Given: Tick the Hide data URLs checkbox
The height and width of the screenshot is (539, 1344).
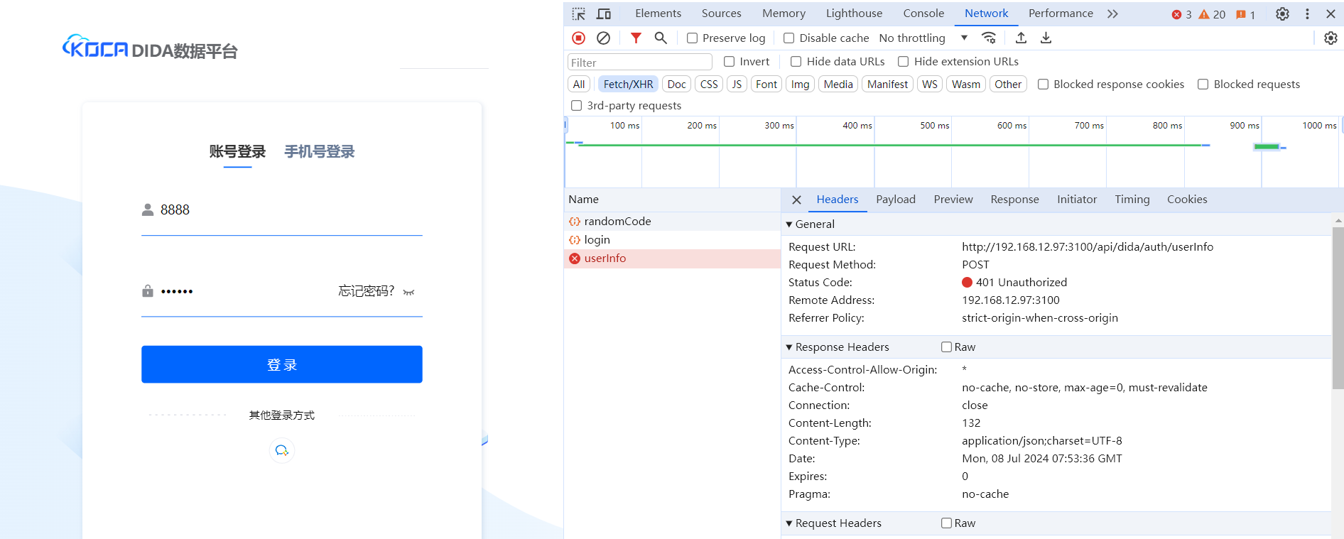Looking at the screenshot, I should pyautogui.click(x=796, y=62).
